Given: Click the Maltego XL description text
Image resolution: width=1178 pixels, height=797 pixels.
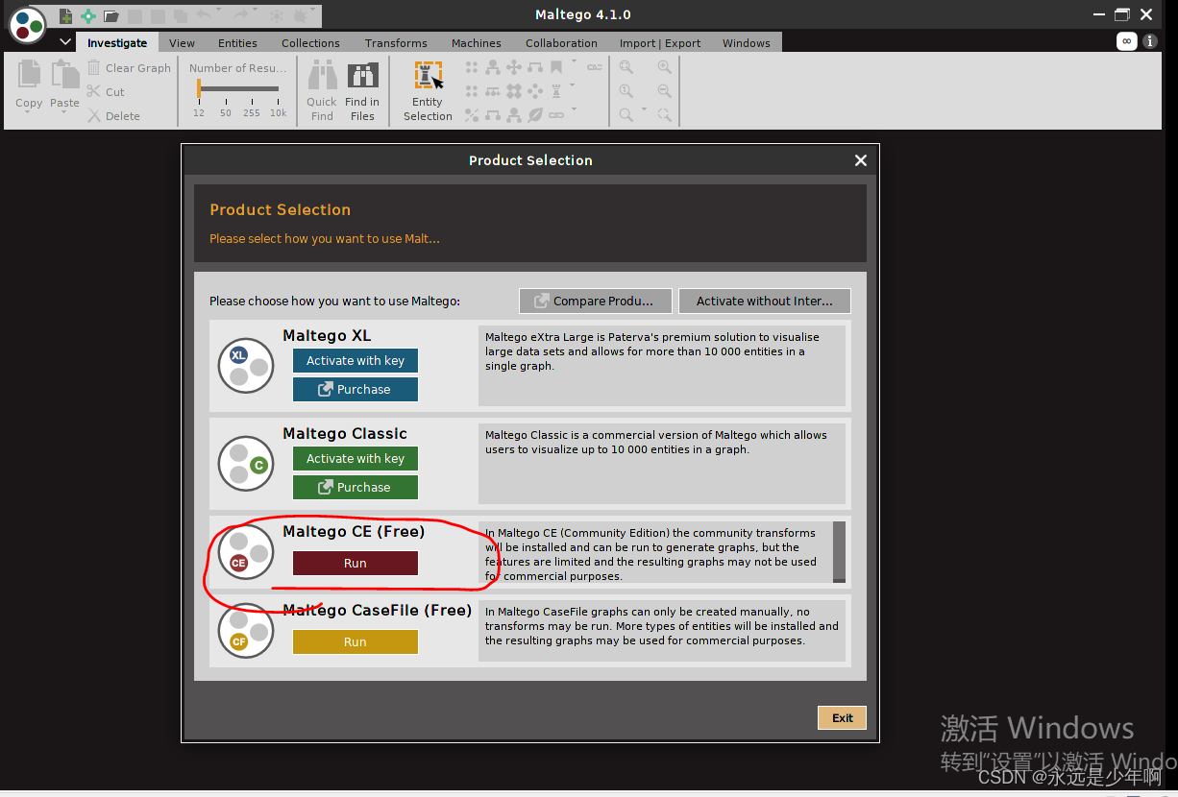Looking at the screenshot, I should click(x=652, y=351).
